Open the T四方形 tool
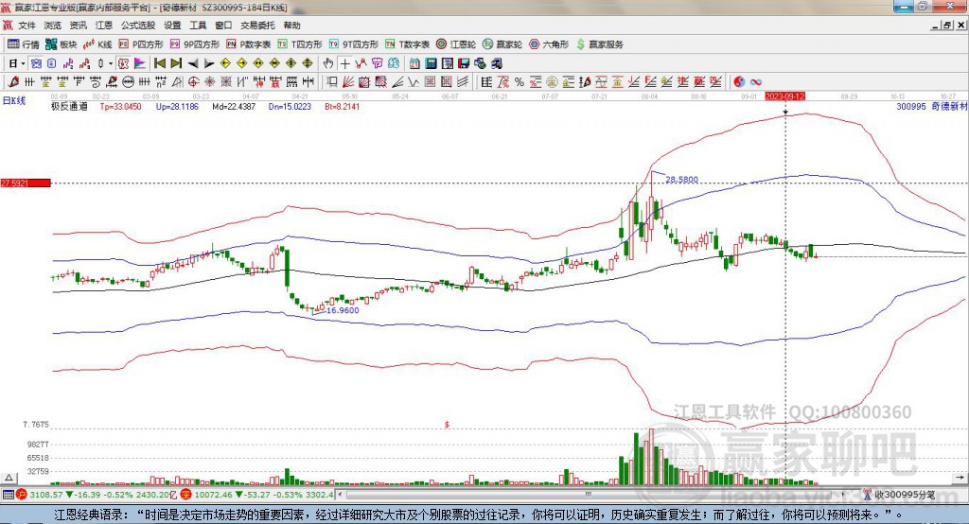This screenshot has height=524, width=969. click(300, 44)
